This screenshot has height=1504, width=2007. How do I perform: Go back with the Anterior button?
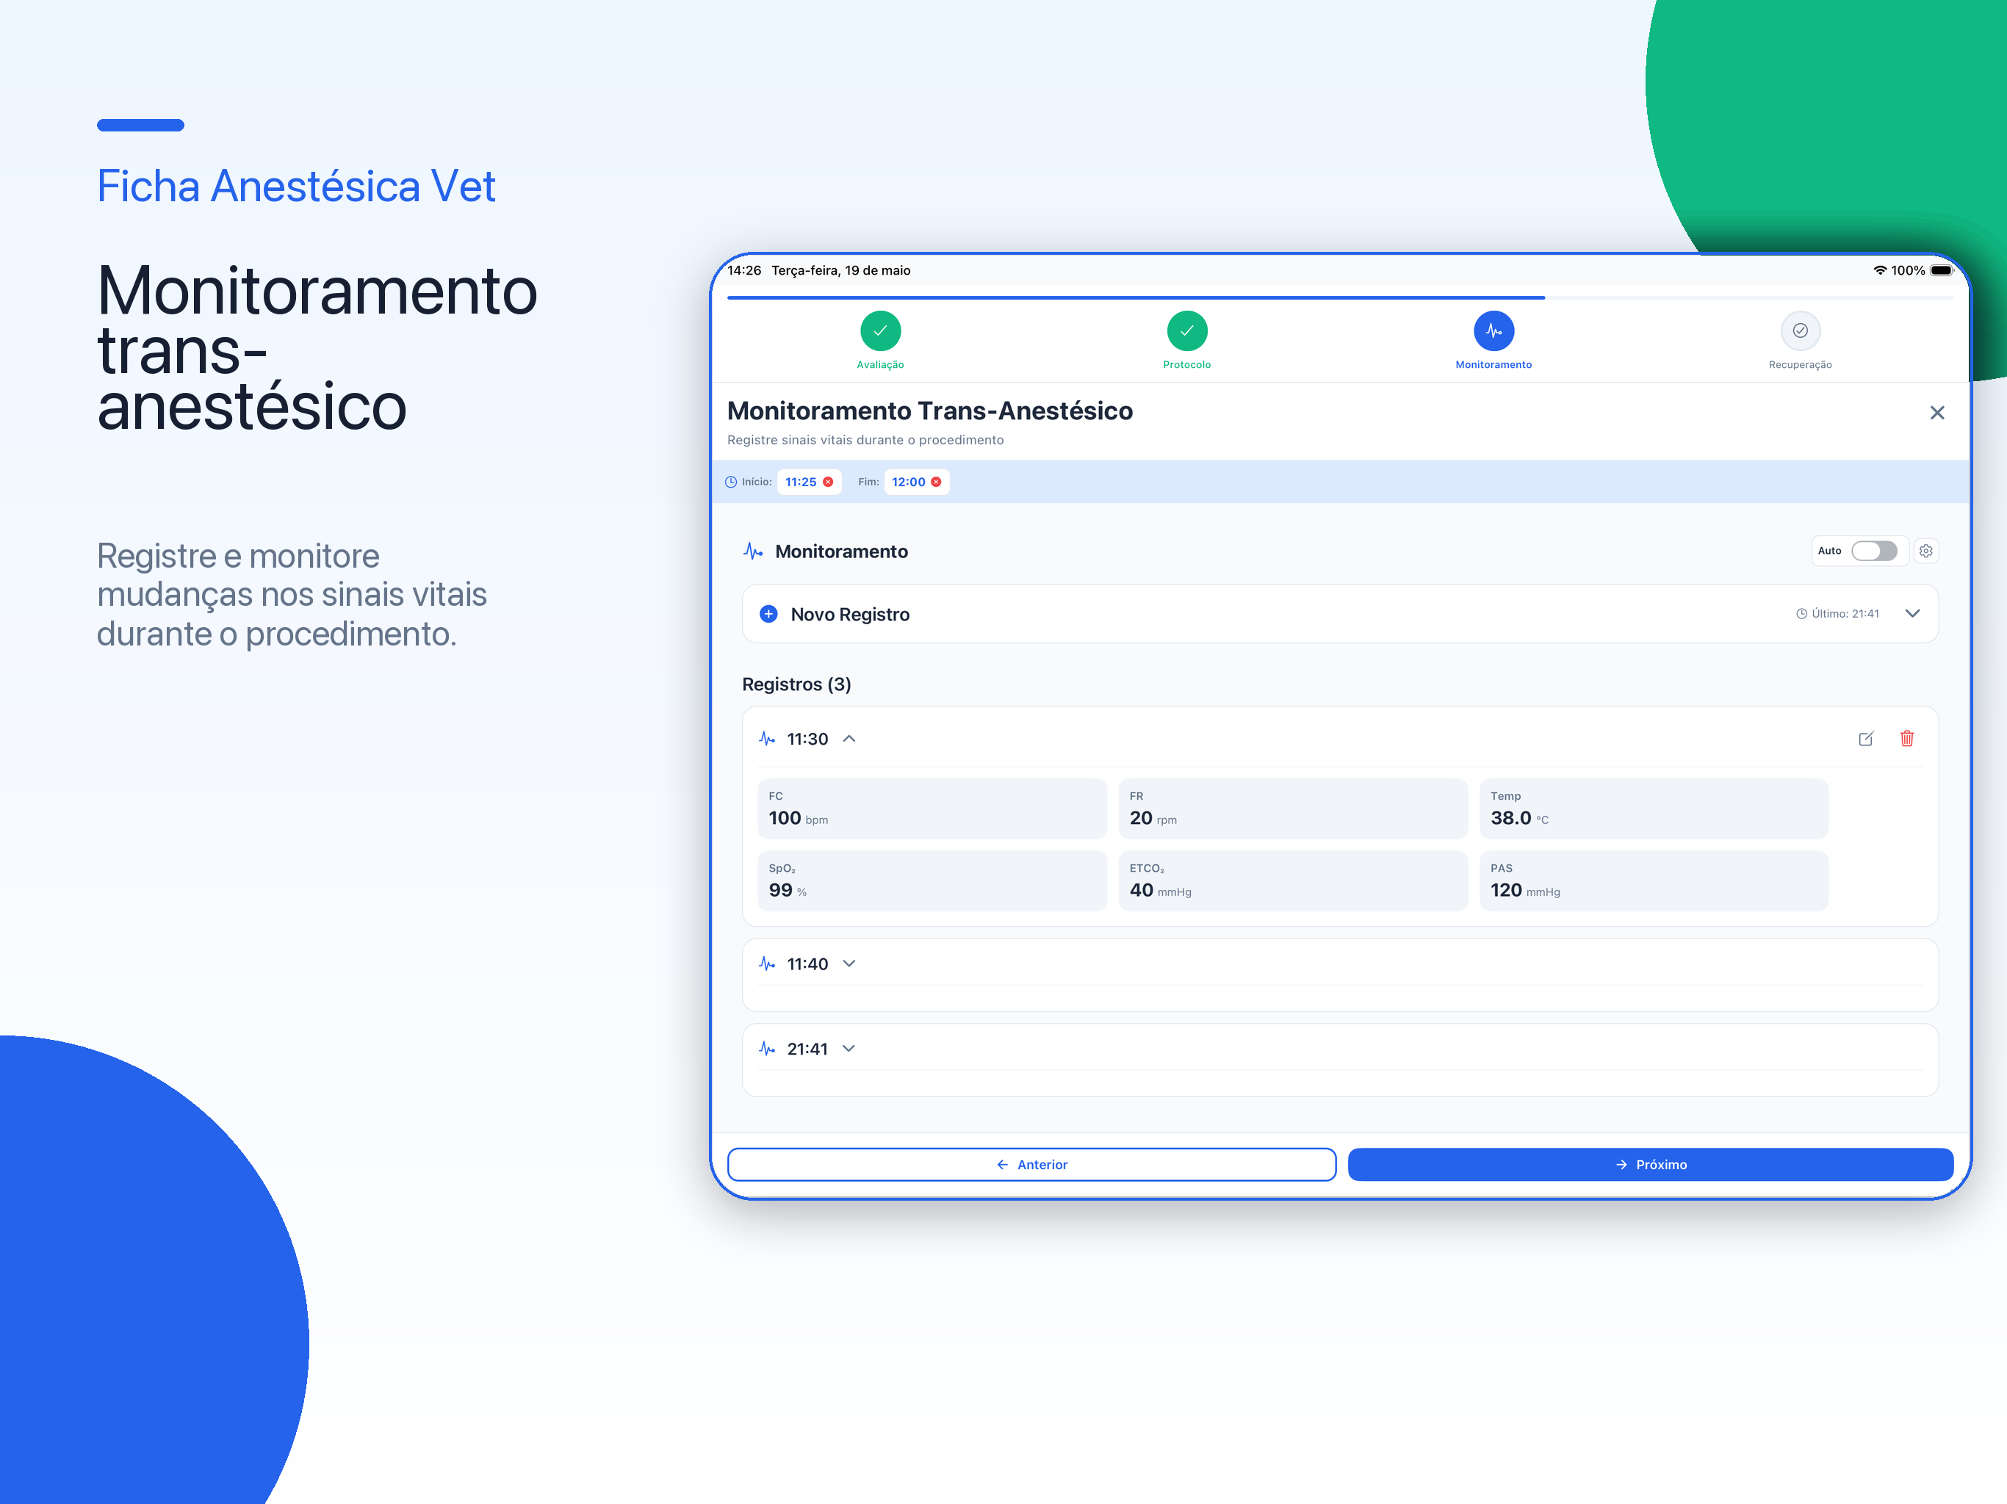(x=1031, y=1165)
